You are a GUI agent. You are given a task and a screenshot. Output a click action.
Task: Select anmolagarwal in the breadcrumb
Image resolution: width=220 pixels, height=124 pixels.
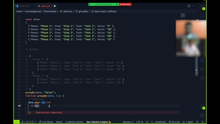click(33, 11)
